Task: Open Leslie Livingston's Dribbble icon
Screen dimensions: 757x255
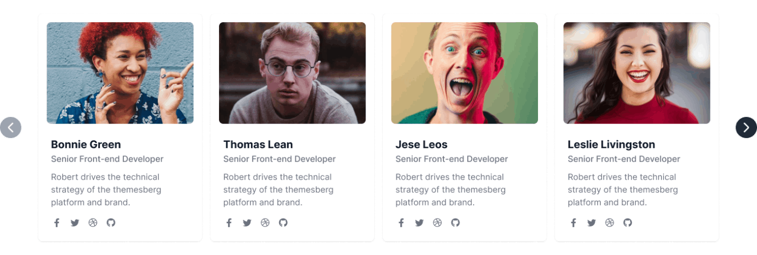Action: tap(609, 223)
